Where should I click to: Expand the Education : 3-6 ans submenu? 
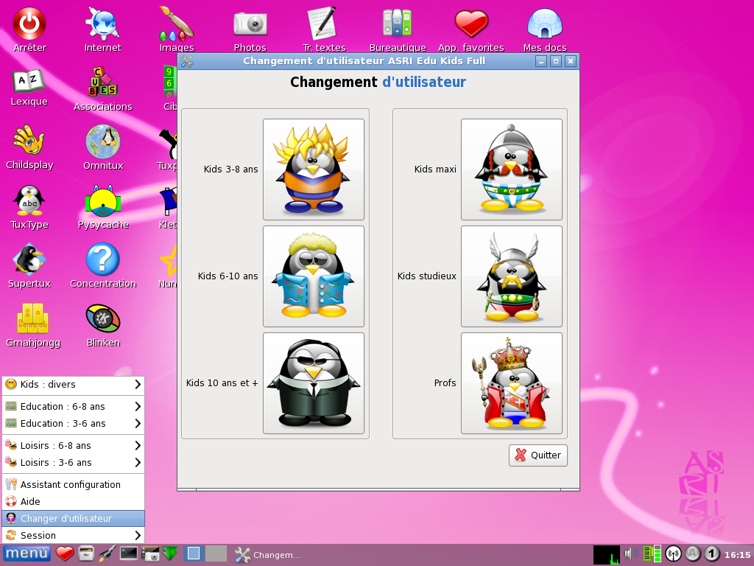[73, 424]
